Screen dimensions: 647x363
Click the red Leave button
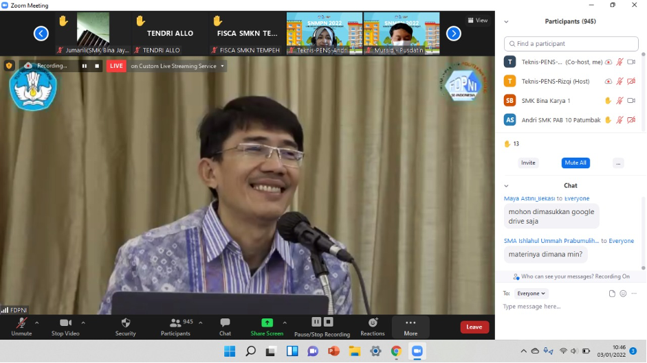click(x=474, y=327)
